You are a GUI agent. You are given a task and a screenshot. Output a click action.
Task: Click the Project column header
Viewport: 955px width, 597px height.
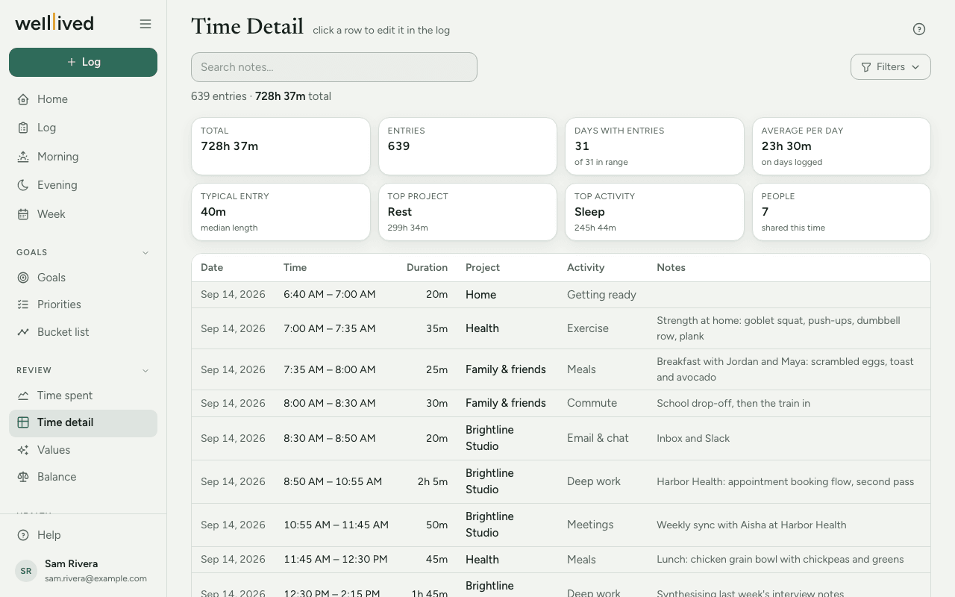tap(483, 267)
